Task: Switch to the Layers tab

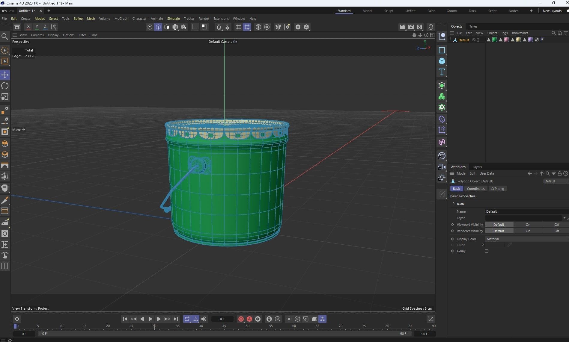Action: (x=477, y=167)
